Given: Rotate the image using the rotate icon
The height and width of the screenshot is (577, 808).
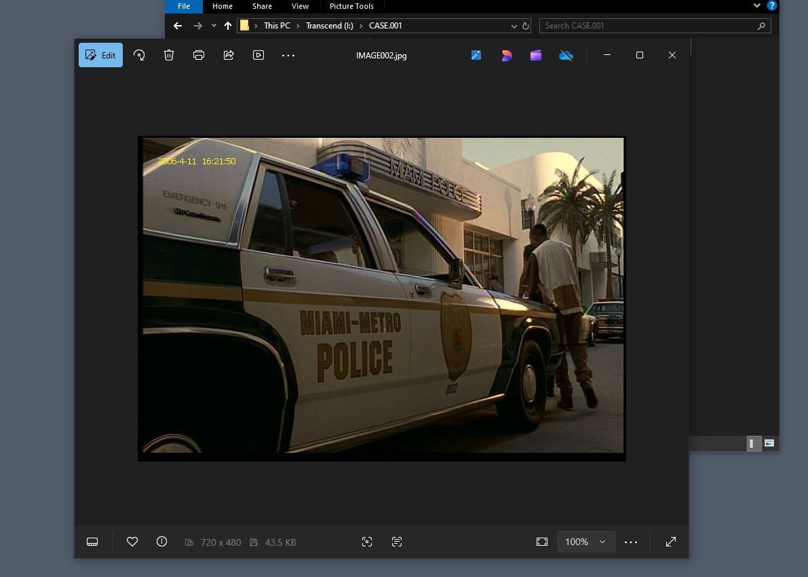Looking at the screenshot, I should (139, 56).
